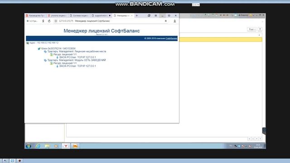Screen dimensions: 290x163
Task: Open the tab overview icon in browser titlebar
Action: click(x=149, y=16)
